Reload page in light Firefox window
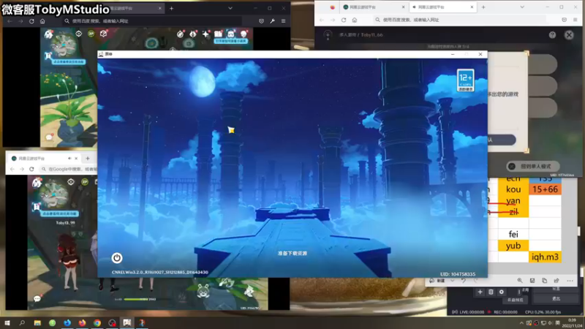Image resolution: width=585 pixels, height=329 pixels. click(344, 20)
